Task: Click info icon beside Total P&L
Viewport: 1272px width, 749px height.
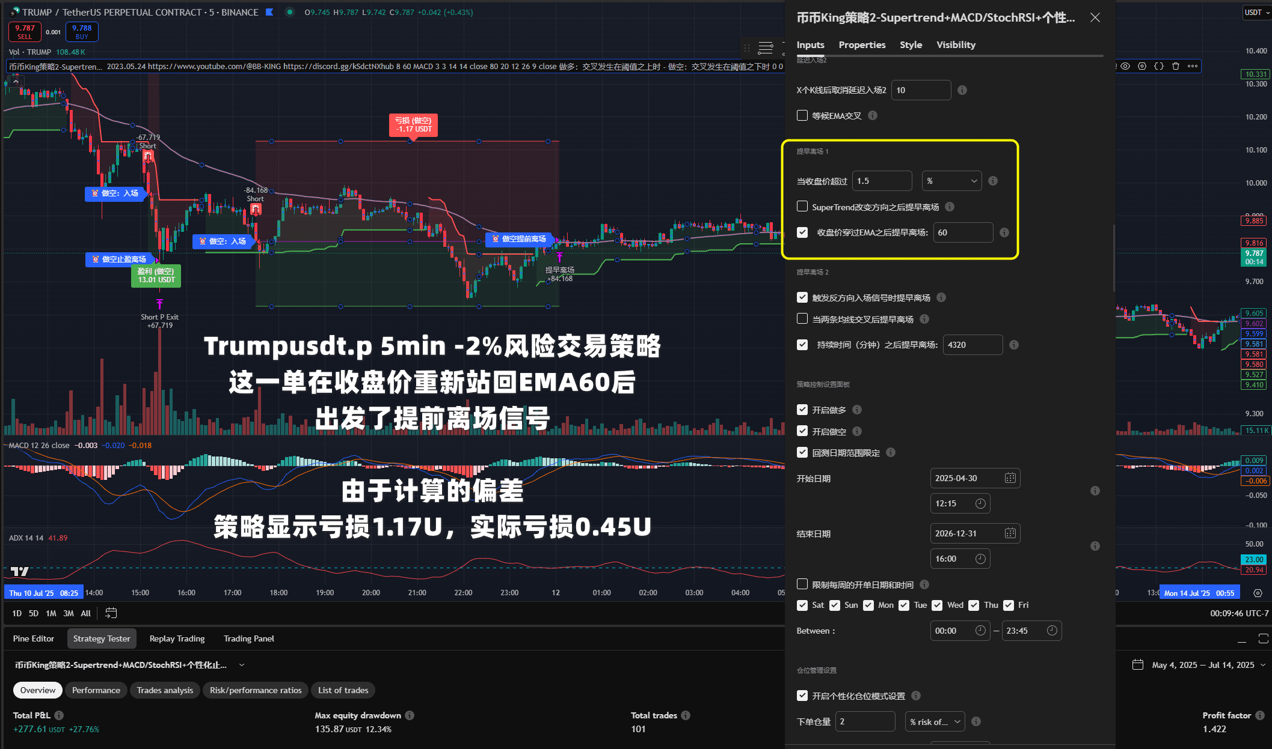Action: click(x=59, y=715)
